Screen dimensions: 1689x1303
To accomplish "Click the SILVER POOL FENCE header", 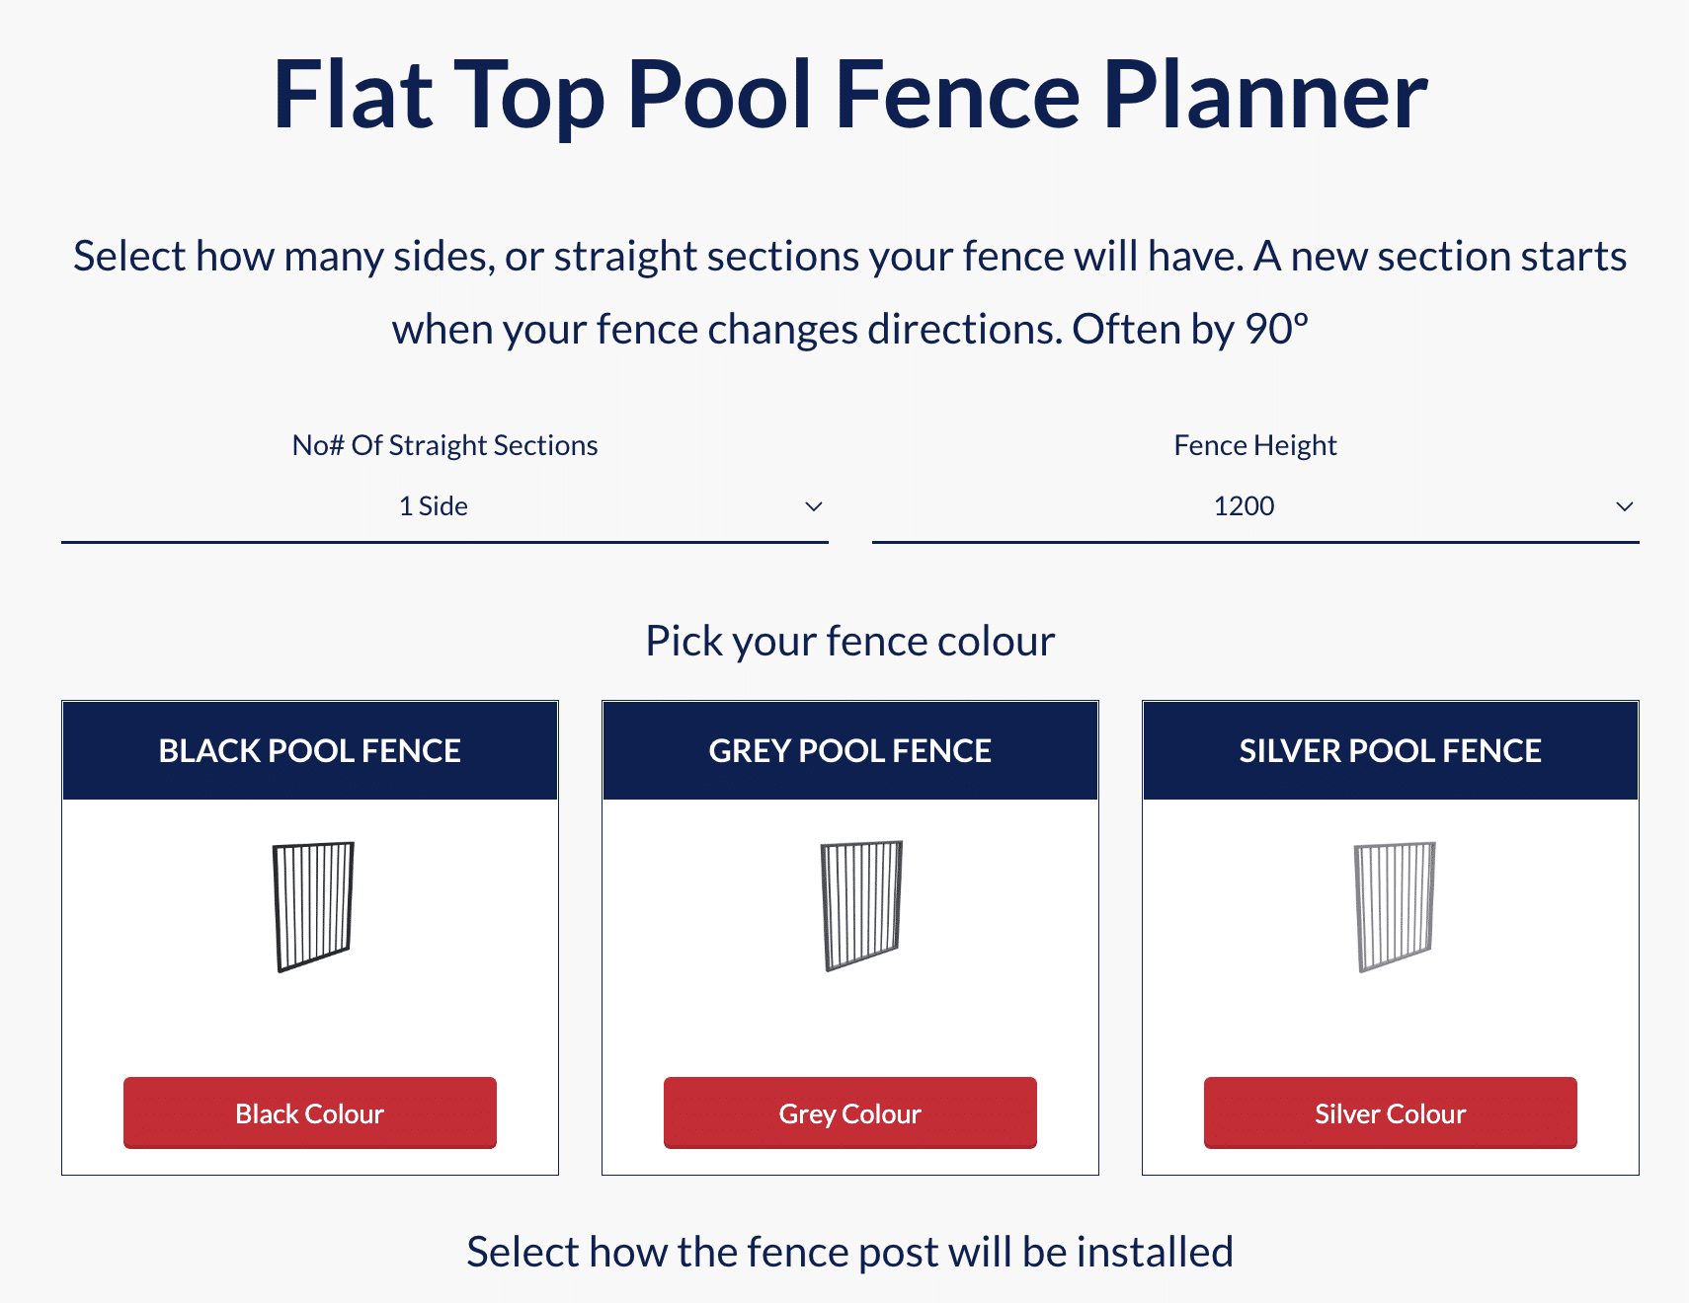I will (x=1391, y=750).
